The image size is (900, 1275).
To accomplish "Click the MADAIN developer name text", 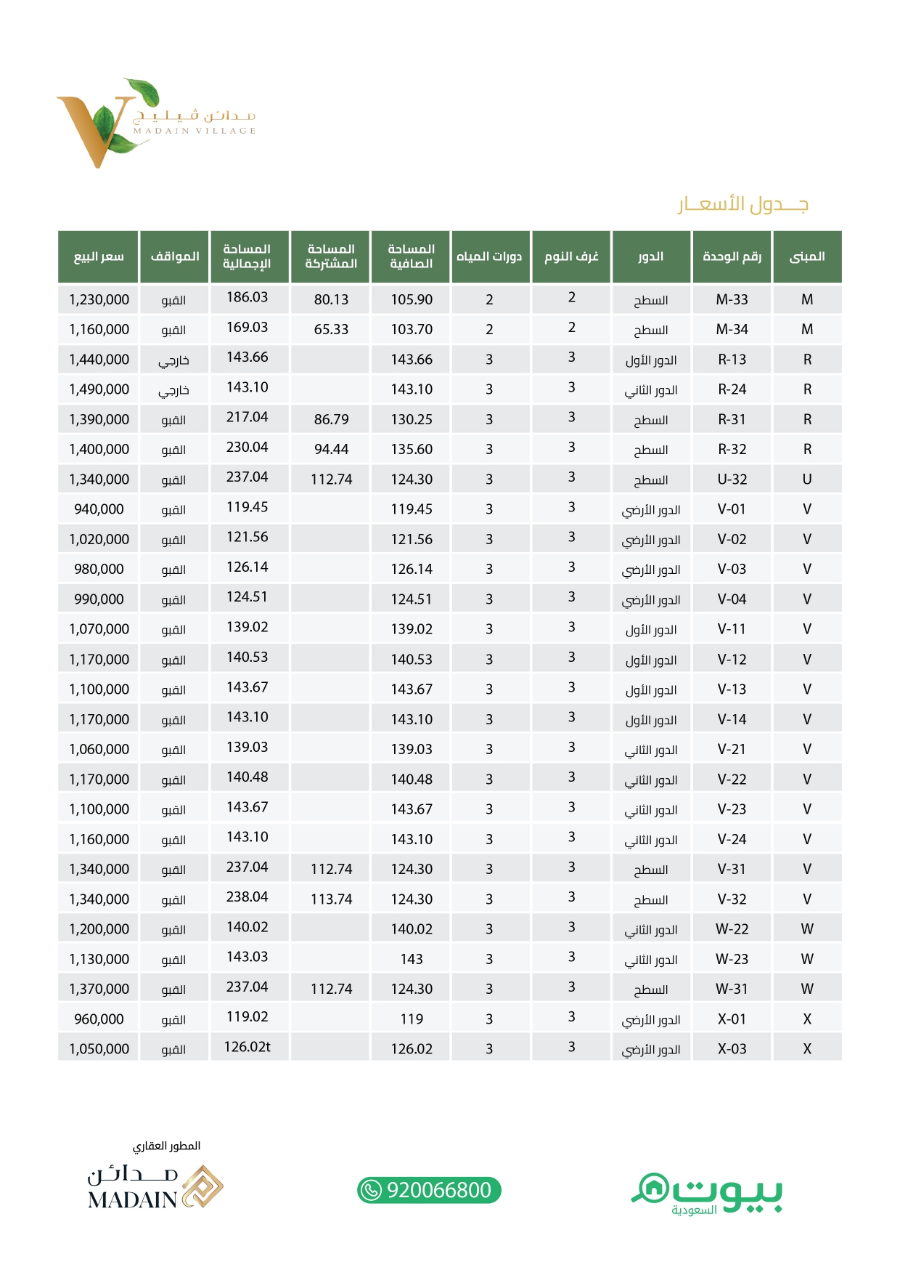I will click(x=132, y=1199).
